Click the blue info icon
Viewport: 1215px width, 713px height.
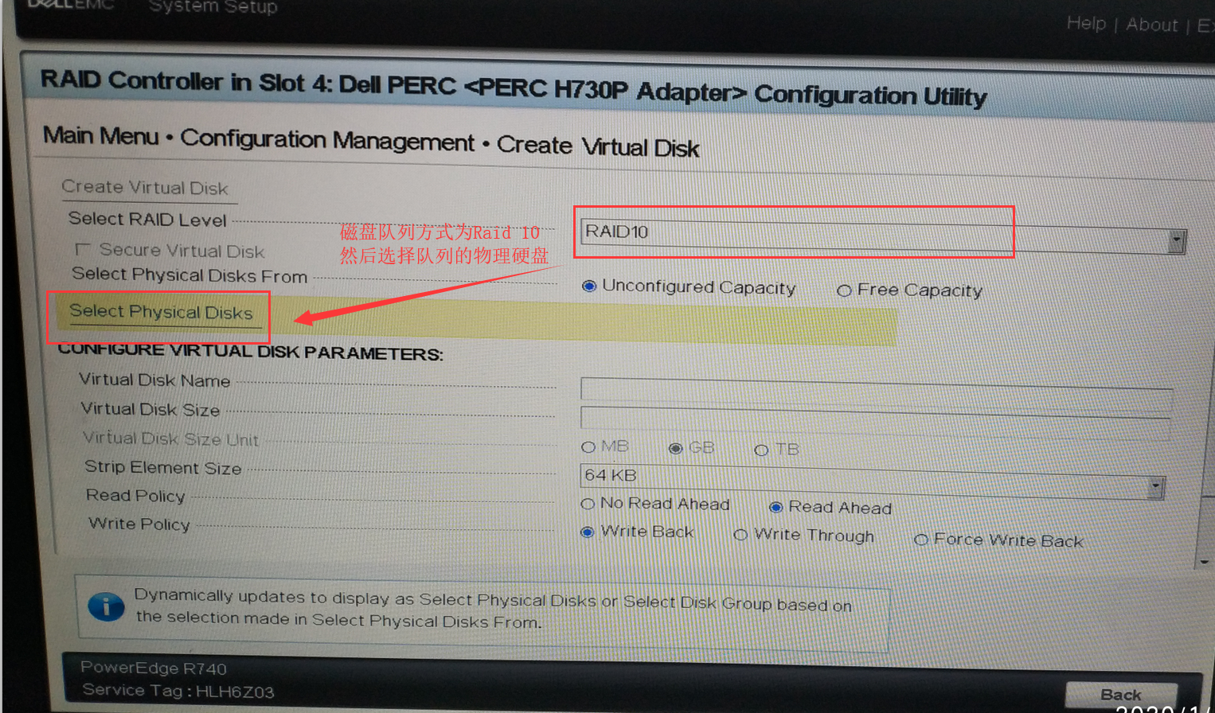106,606
